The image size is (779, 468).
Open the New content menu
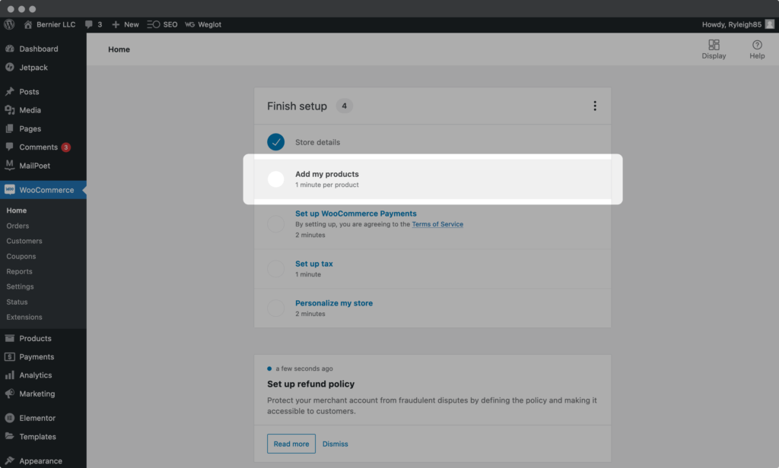pyautogui.click(x=126, y=24)
